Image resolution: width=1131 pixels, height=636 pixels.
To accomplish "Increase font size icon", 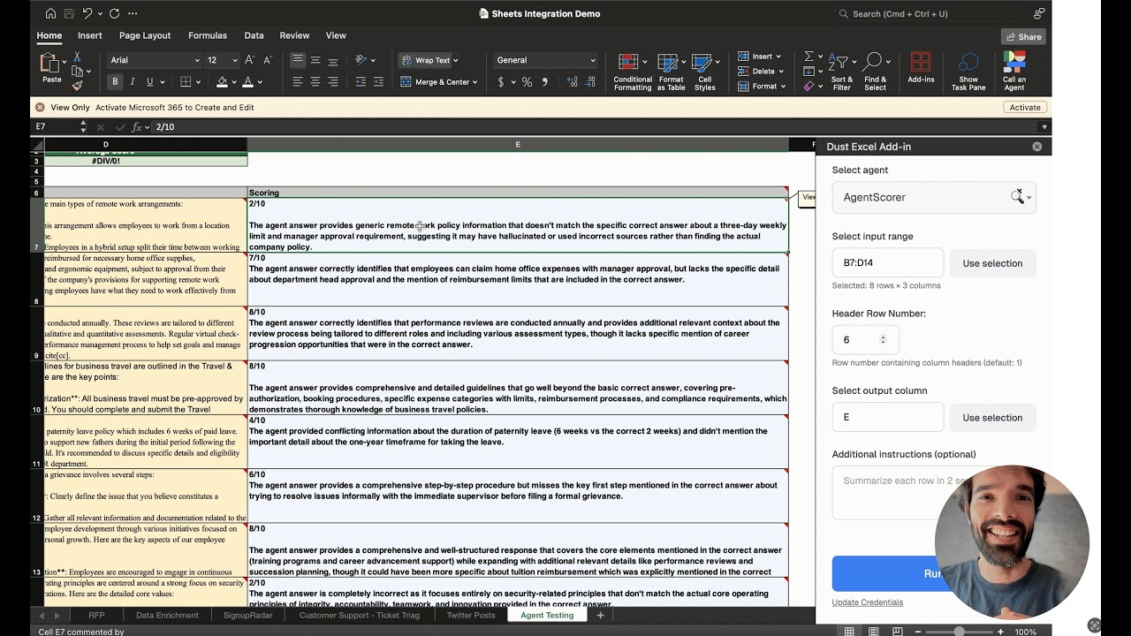I will tap(249, 60).
